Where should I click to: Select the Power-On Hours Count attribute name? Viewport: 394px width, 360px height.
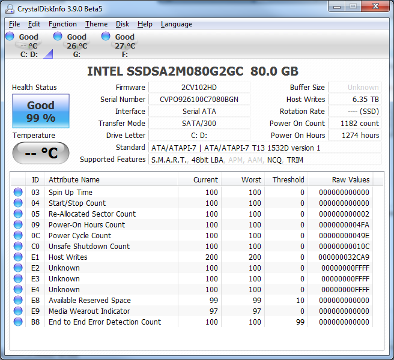click(86, 224)
